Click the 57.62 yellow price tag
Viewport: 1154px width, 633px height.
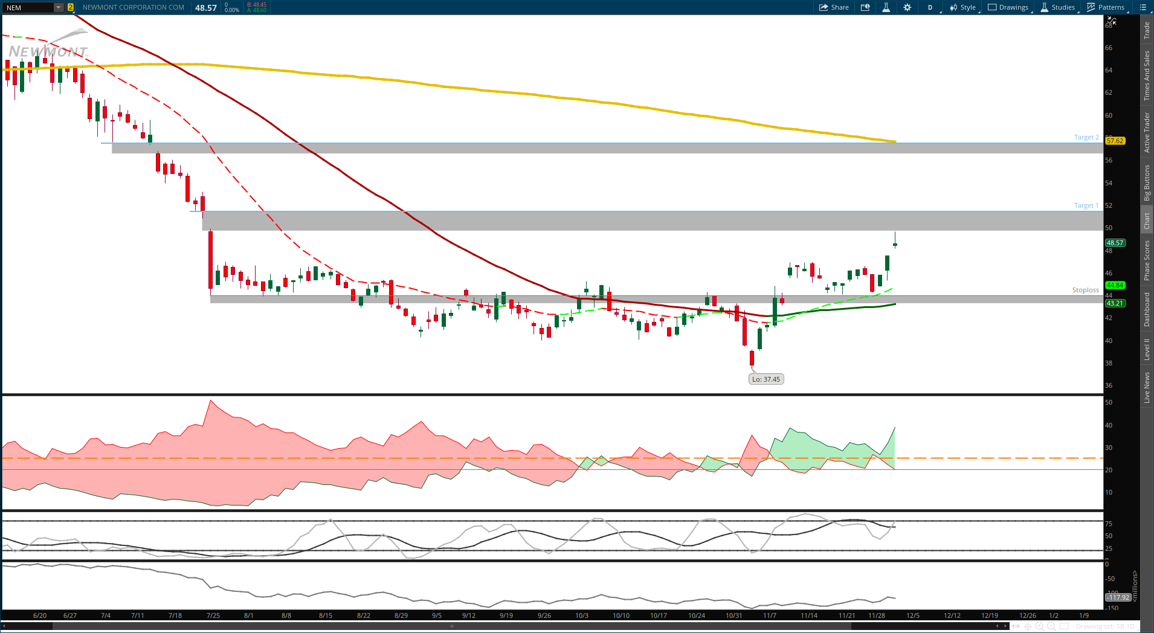point(1115,141)
